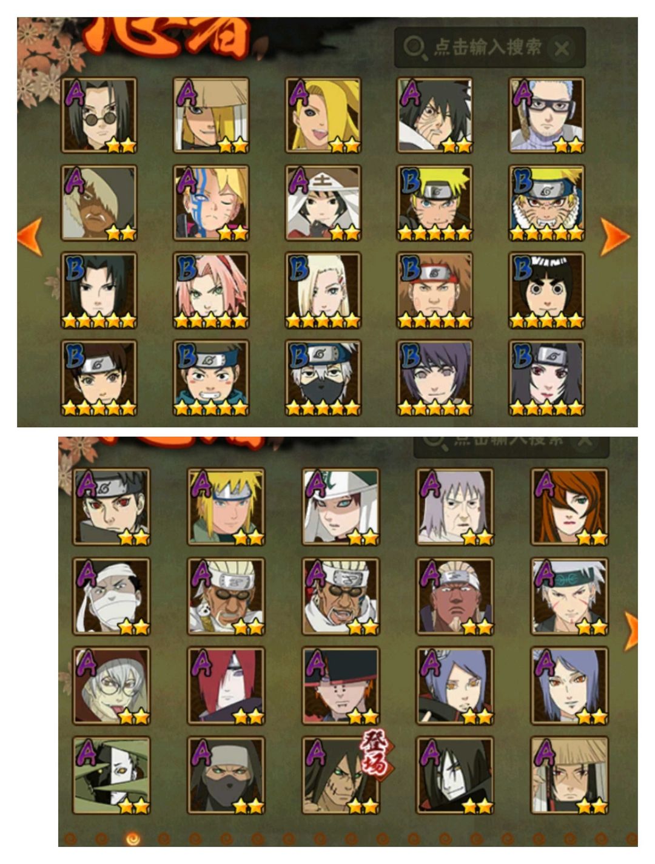Open the magnifier search icon
This screenshot has width=655, height=864.
click(x=415, y=47)
